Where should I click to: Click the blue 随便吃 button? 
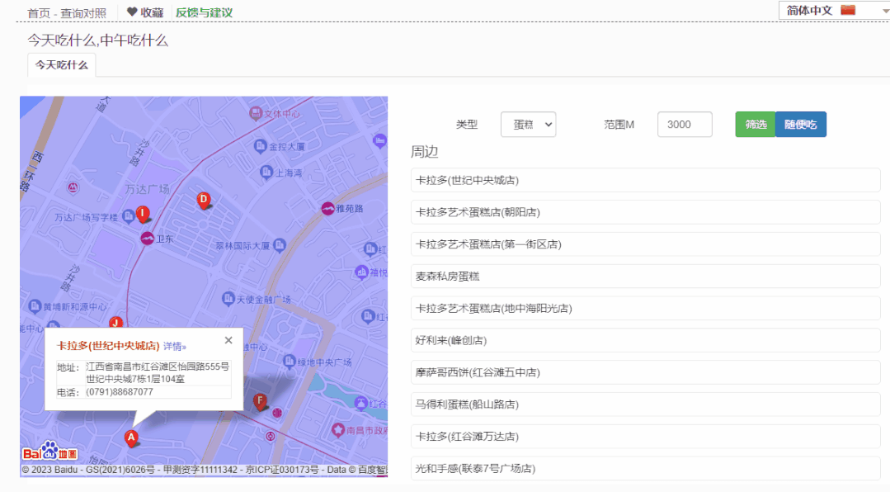[x=801, y=125]
